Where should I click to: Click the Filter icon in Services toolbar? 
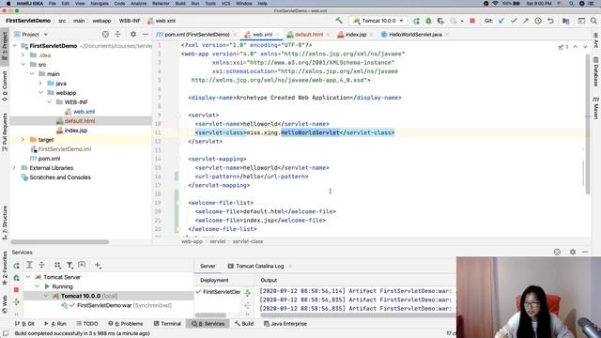tap(69, 265)
